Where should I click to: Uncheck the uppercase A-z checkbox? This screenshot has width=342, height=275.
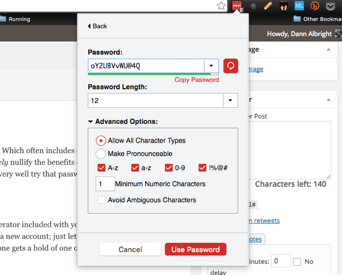101,168
